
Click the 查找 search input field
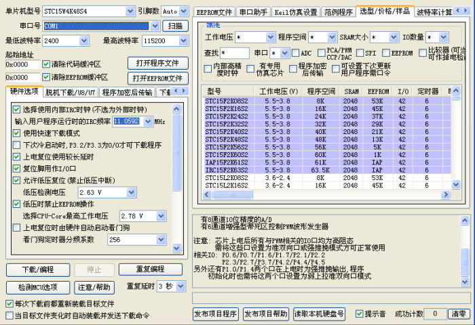pyautogui.click(x=235, y=53)
